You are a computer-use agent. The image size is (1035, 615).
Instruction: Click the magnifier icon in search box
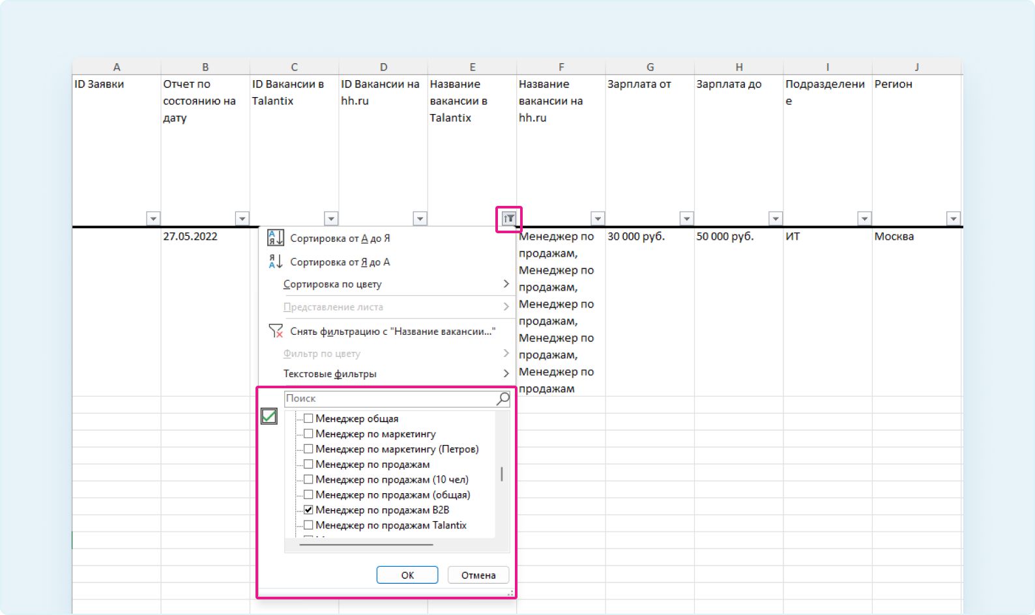503,399
